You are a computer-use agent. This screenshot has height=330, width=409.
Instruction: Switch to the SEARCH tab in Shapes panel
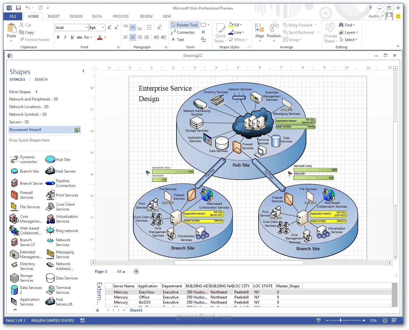click(41, 79)
